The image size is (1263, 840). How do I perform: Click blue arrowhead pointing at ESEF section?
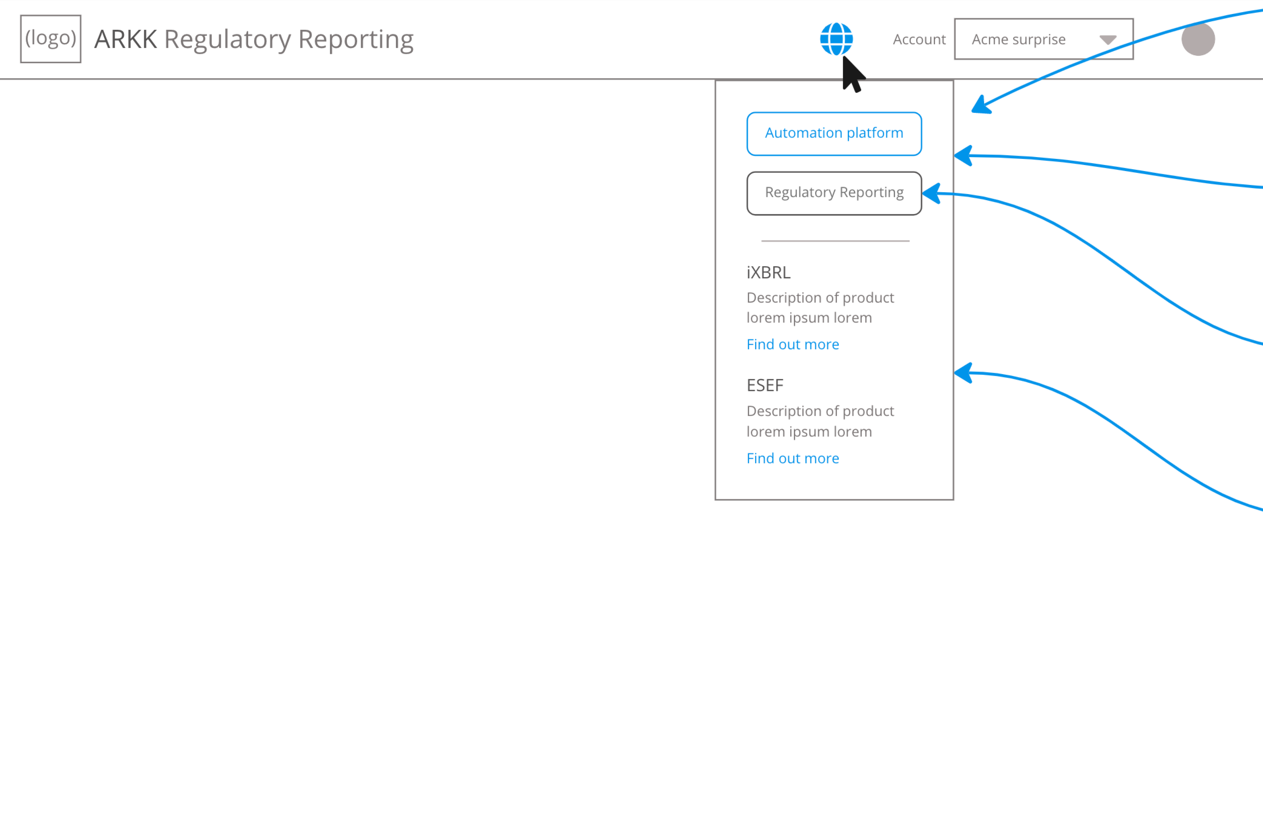pos(964,373)
